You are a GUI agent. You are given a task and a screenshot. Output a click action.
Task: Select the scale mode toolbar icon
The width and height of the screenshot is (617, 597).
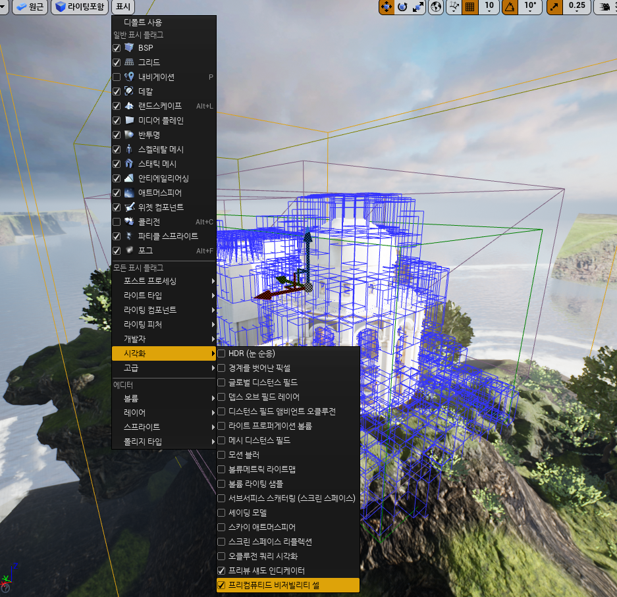coord(418,7)
